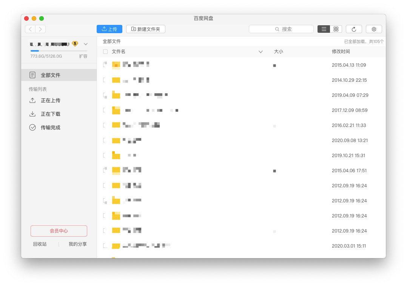
Task: Check the row dated 2014.10.29 22:15
Action: click(105, 80)
